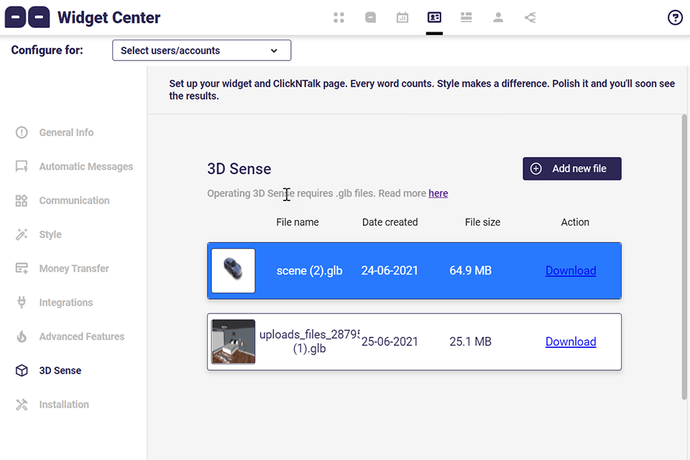This screenshot has height=460, width=690.
Task: Click the Date created column header
Action: 390,222
